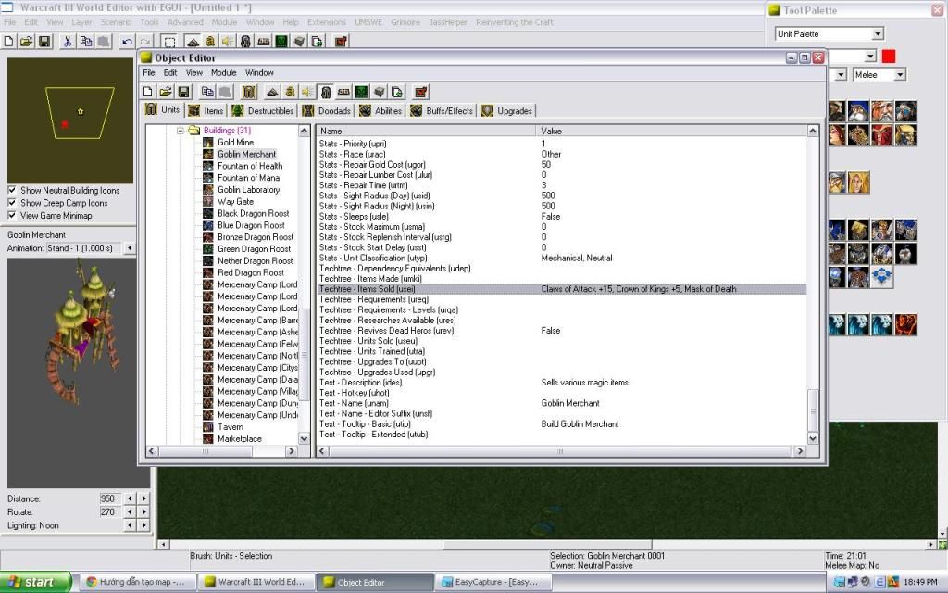948x593 pixels.
Task: Open Object Manager from Object Editor toolbar
Action: [x=379, y=92]
